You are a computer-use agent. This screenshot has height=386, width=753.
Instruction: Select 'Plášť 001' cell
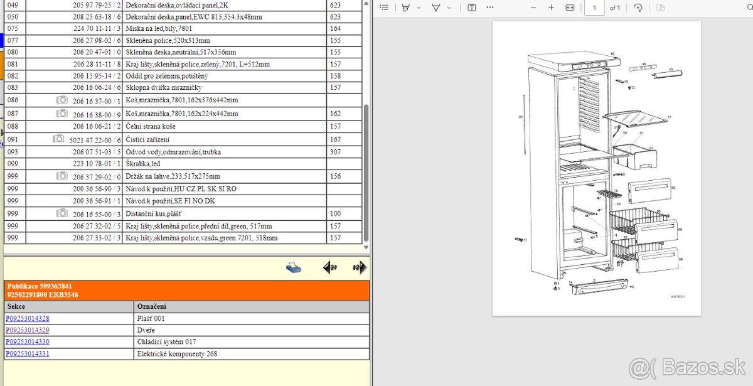click(252, 319)
